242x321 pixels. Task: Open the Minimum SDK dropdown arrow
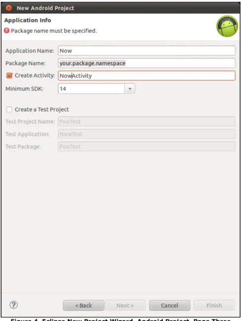(x=130, y=89)
